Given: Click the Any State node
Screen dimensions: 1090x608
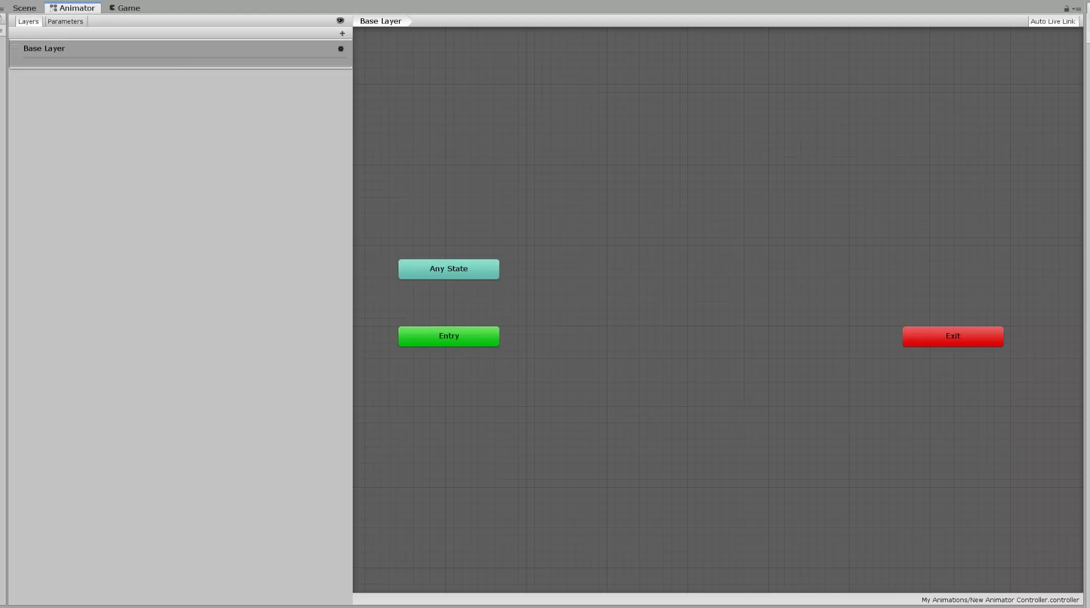Looking at the screenshot, I should [x=448, y=269].
